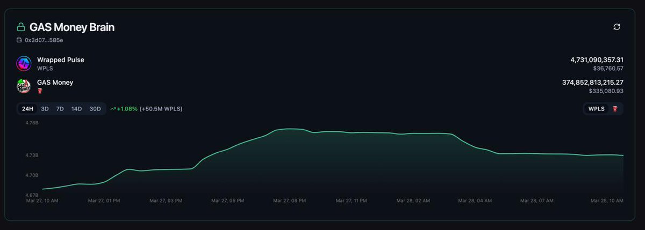Click the Mar 28, 10 AM axis label
The width and height of the screenshot is (645, 230).
click(x=607, y=201)
